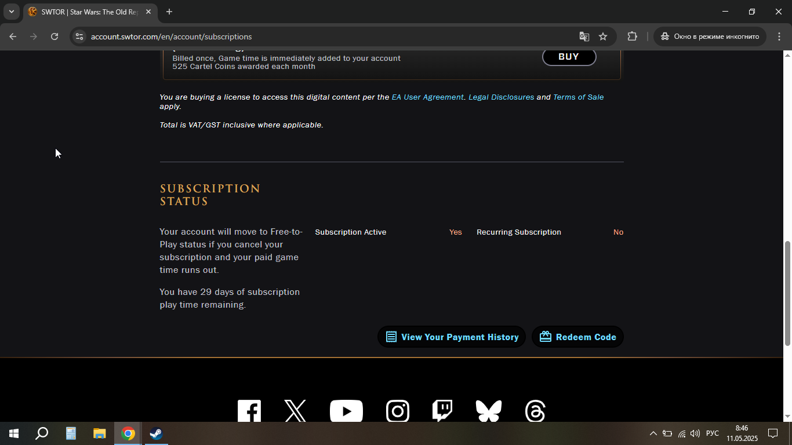792x445 pixels.
Task: Open the taskbar clock and date
Action: [x=742, y=433]
